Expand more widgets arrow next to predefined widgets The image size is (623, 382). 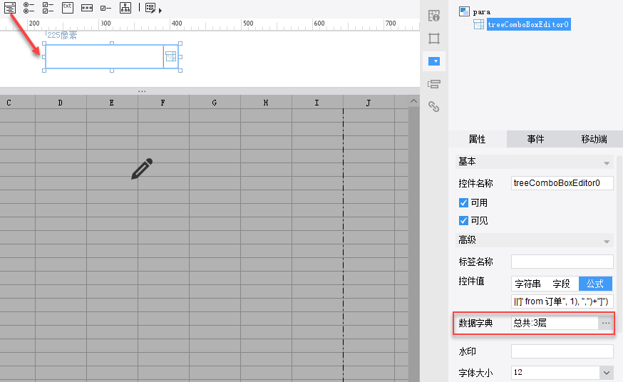click(x=160, y=11)
